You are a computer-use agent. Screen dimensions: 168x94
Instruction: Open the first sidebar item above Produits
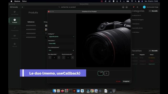click(15, 13)
